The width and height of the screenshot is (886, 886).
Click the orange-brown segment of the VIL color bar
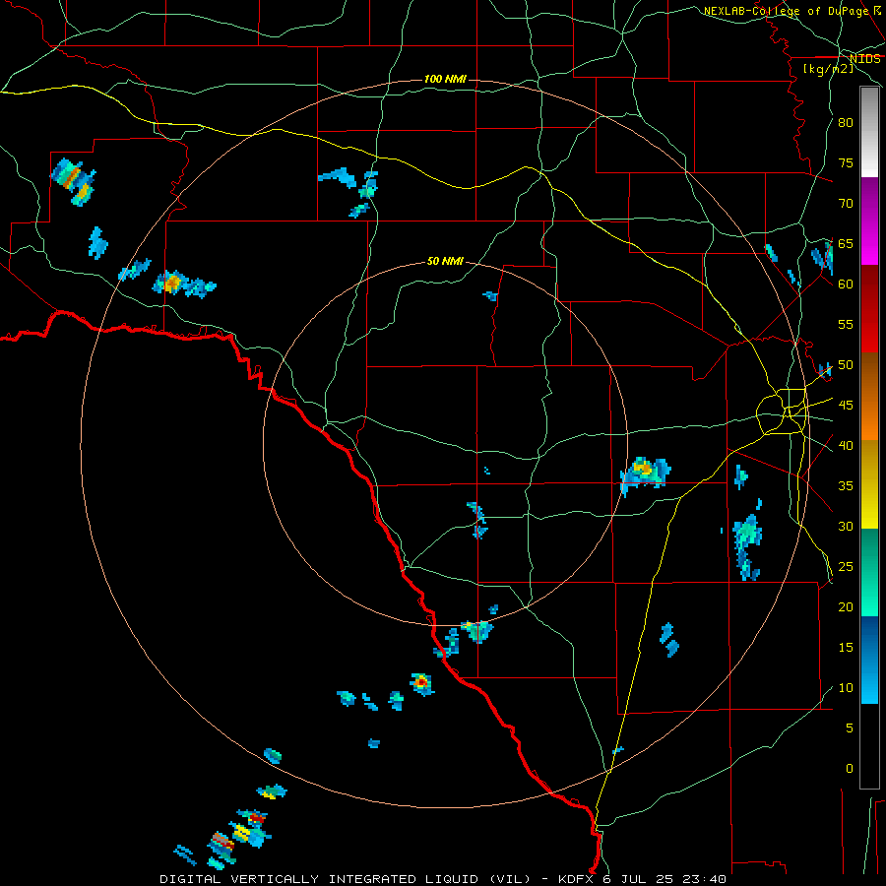pyautogui.click(x=869, y=397)
